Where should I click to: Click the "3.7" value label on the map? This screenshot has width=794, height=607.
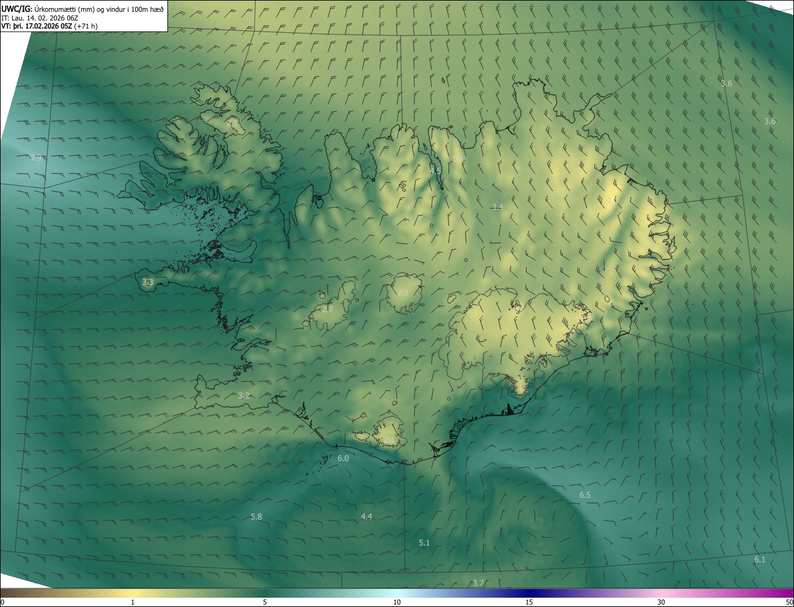[x=478, y=583]
